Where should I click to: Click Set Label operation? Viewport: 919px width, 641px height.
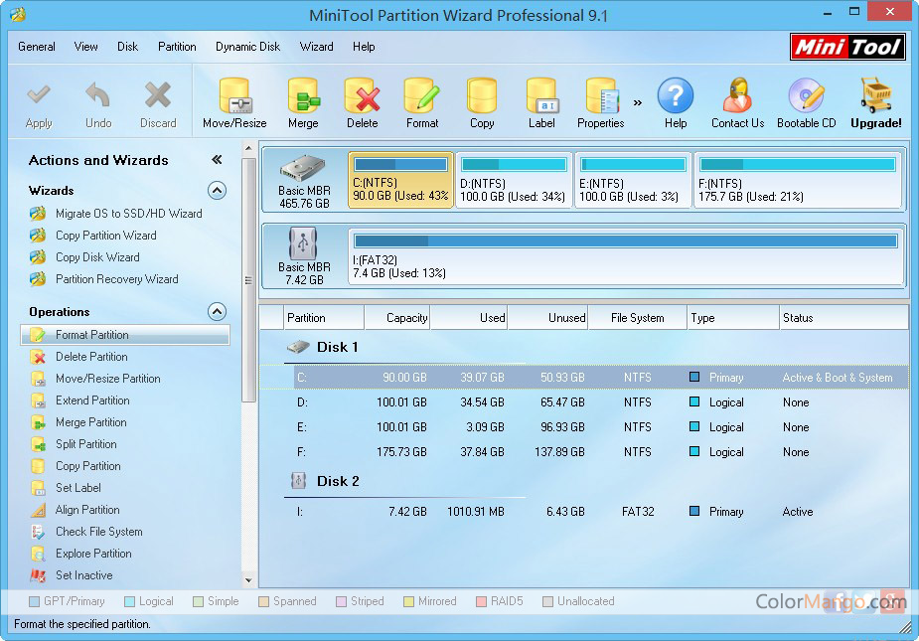(x=77, y=488)
